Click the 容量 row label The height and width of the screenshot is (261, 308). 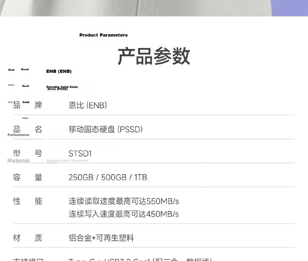[x=27, y=177]
